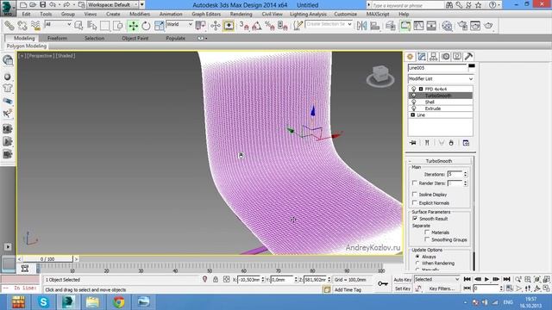The height and width of the screenshot is (310, 552).
Task: Open Select by Name dialog
Action: [92, 26]
